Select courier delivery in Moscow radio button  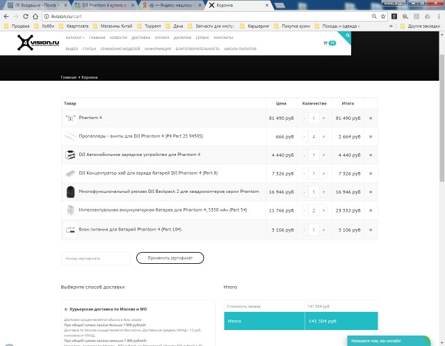click(65, 308)
